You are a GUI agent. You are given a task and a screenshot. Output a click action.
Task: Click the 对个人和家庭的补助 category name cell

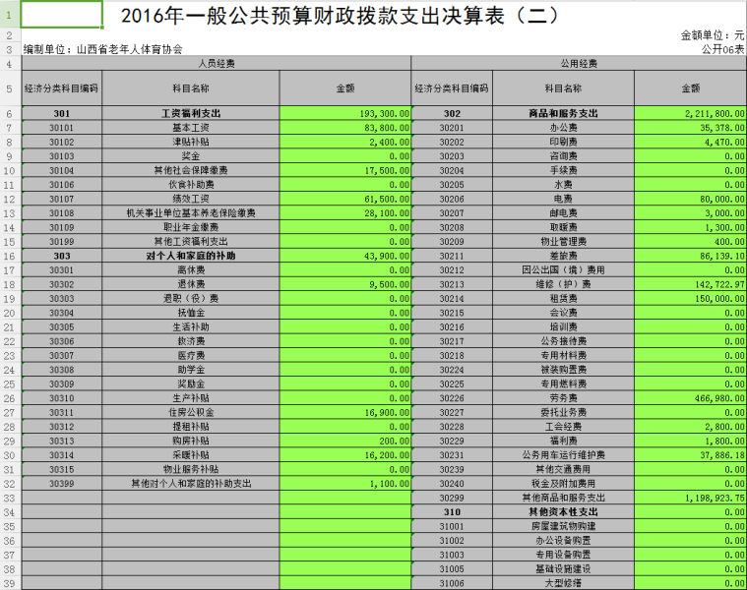[x=190, y=255]
